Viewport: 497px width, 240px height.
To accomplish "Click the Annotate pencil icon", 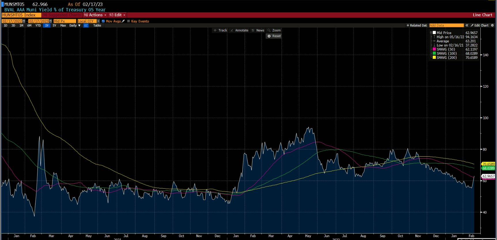I will coord(232,30).
